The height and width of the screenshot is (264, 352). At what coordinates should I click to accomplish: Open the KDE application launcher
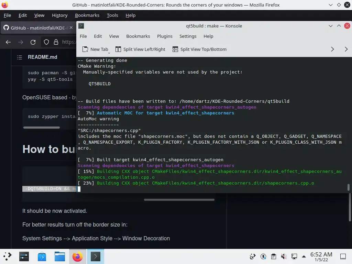pos(8,256)
